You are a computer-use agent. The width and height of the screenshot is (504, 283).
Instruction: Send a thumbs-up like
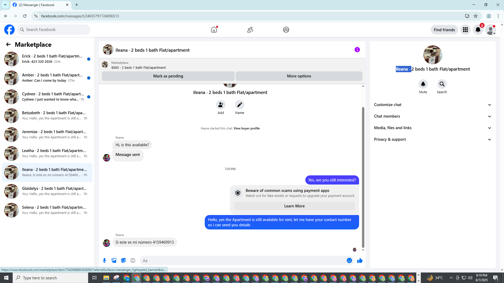(360, 260)
